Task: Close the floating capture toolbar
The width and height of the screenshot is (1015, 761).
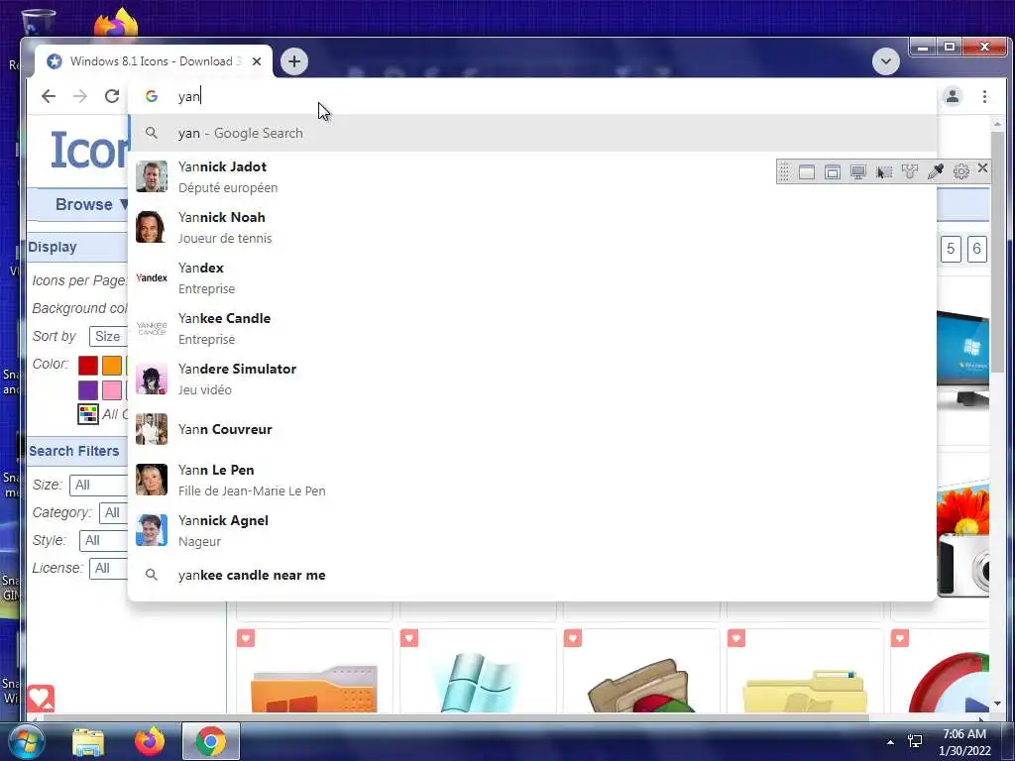Action: coord(982,168)
